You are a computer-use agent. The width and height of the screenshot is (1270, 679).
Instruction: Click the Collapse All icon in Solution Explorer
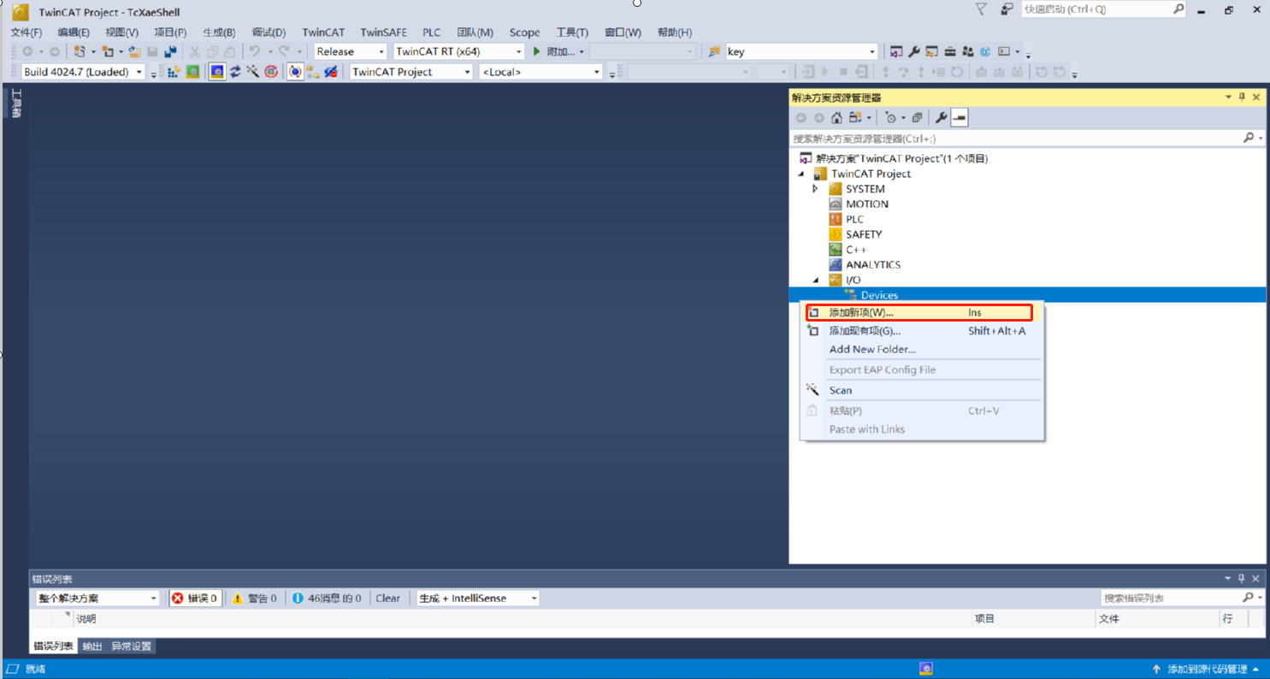coord(917,117)
